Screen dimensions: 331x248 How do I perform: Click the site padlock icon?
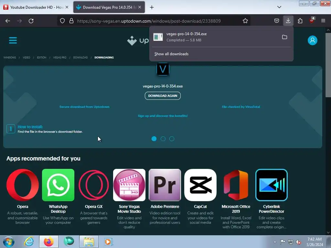(x=71, y=21)
